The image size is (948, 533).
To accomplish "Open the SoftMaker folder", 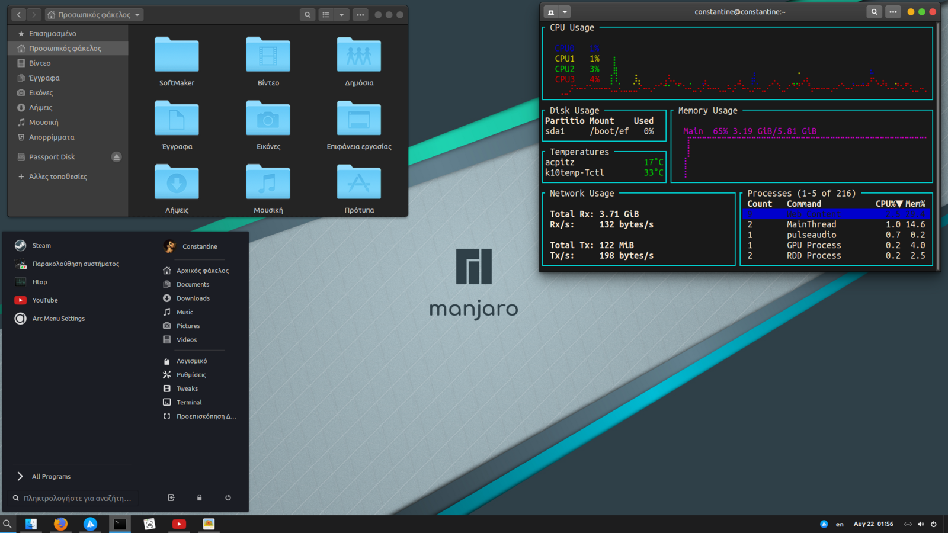I will point(177,54).
